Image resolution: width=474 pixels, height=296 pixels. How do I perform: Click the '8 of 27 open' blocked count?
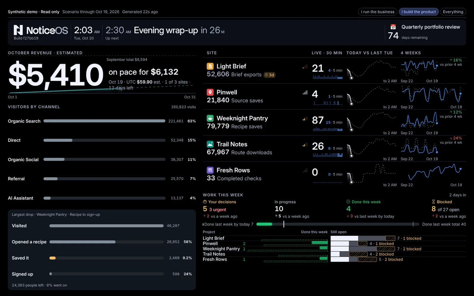(446, 209)
